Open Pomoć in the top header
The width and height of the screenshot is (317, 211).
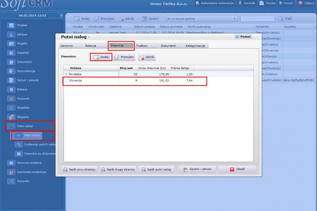point(286,3)
